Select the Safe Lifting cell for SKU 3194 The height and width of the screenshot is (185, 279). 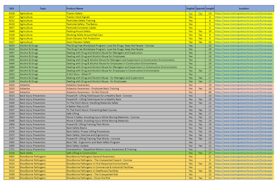click(126, 114)
